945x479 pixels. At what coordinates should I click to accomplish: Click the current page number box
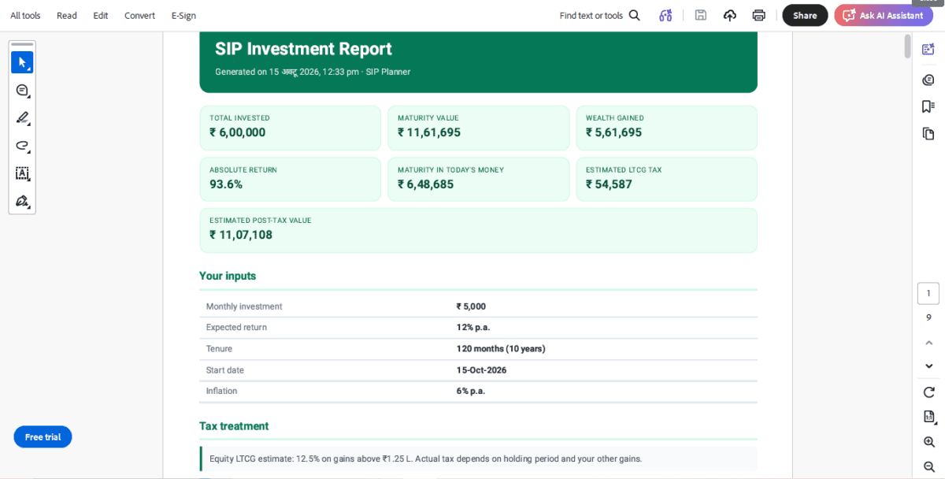[x=928, y=293]
